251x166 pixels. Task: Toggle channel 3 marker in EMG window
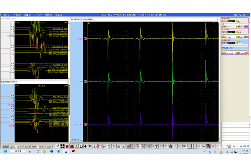coord(85,125)
